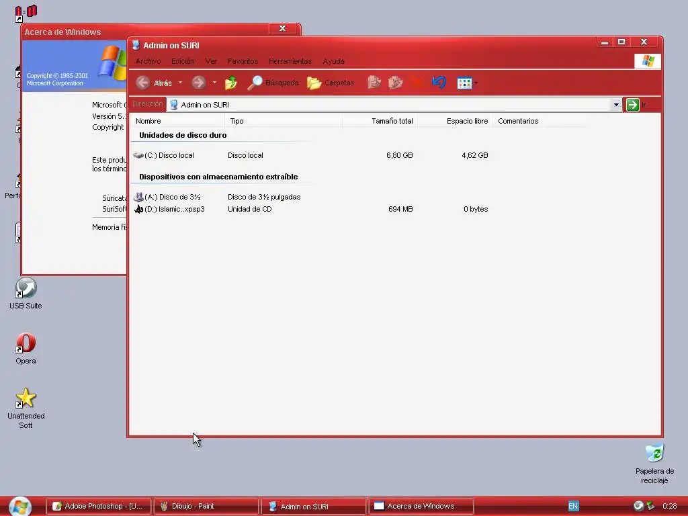Switch to Admin on SURI taskbar button
The image size is (688, 516).
[314, 506]
